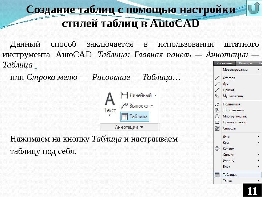Click the Текст button label
This screenshot has width=262, height=197.
click(x=110, y=110)
